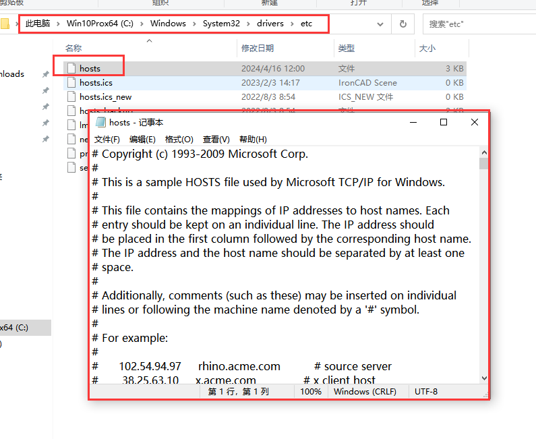Open Notepad 格式(O) menu
This screenshot has width=536, height=439.
[179, 140]
